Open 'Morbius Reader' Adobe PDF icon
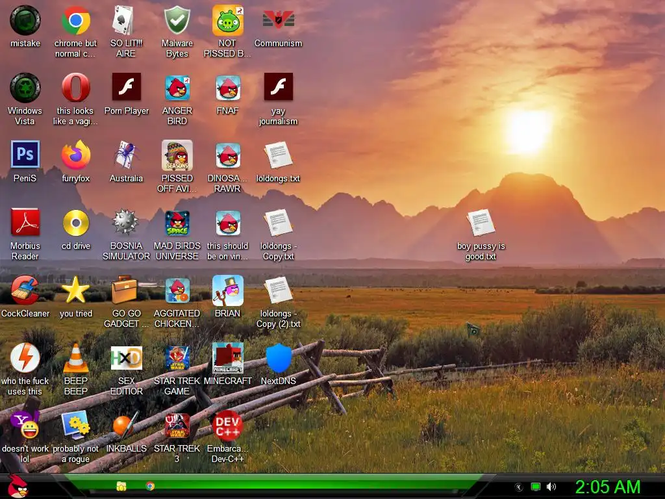665x499 pixels. 25,222
